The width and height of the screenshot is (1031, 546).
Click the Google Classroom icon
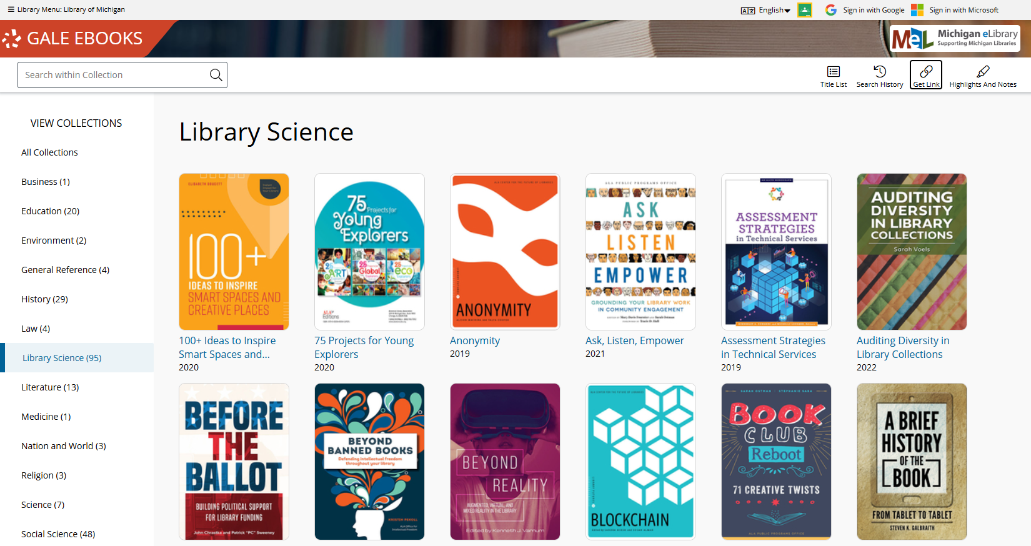(x=805, y=10)
